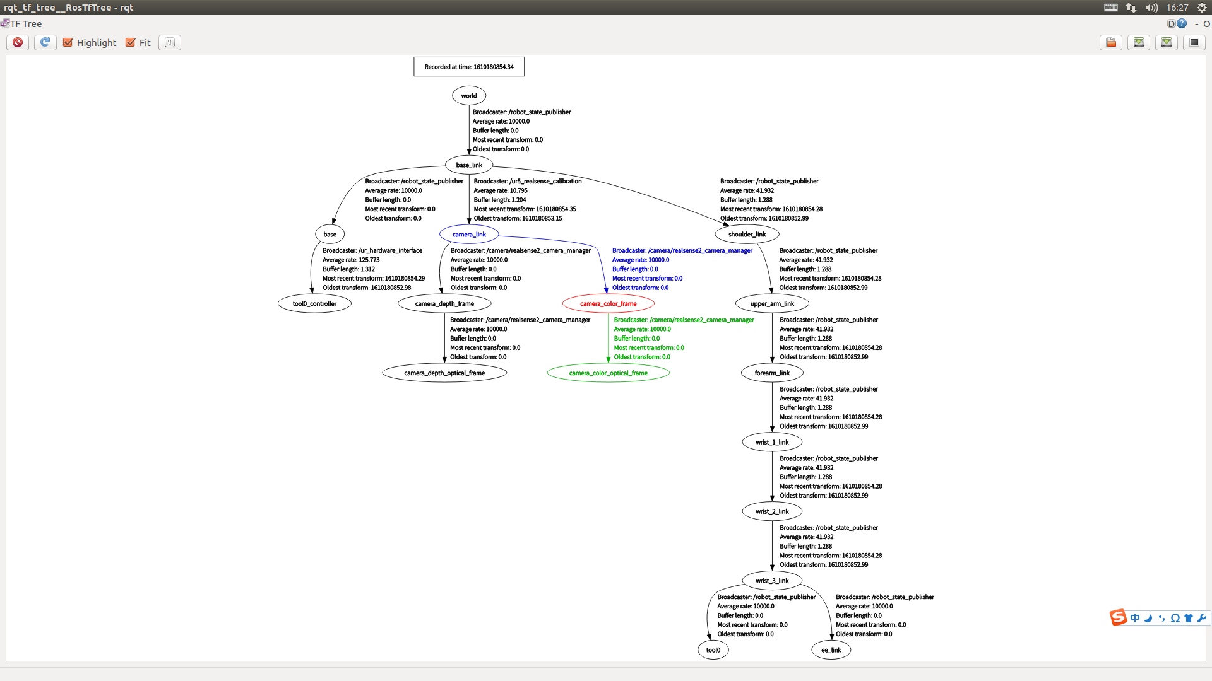Click the clock showing 16:27
The height and width of the screenshot is (681, 1212).
coord(1177,8)
